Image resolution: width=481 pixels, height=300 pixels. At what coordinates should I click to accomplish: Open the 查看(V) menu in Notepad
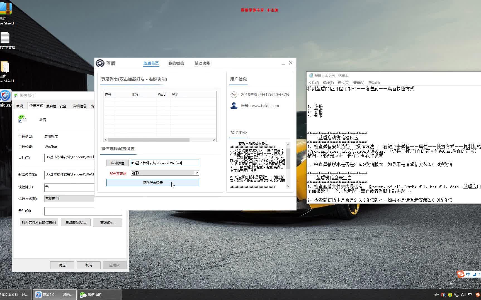point(359,83)
